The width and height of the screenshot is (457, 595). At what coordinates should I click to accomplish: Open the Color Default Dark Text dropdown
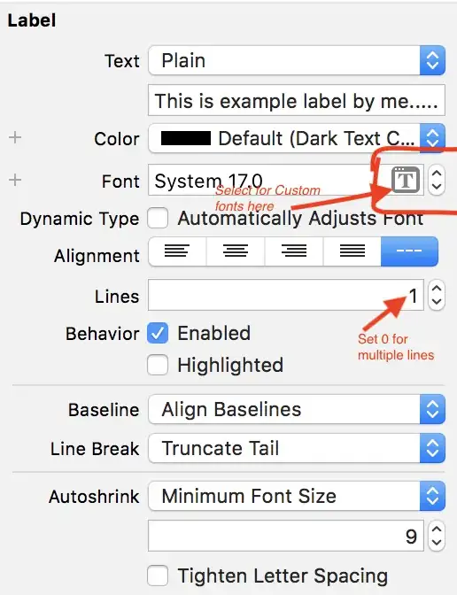coord(297,138)
